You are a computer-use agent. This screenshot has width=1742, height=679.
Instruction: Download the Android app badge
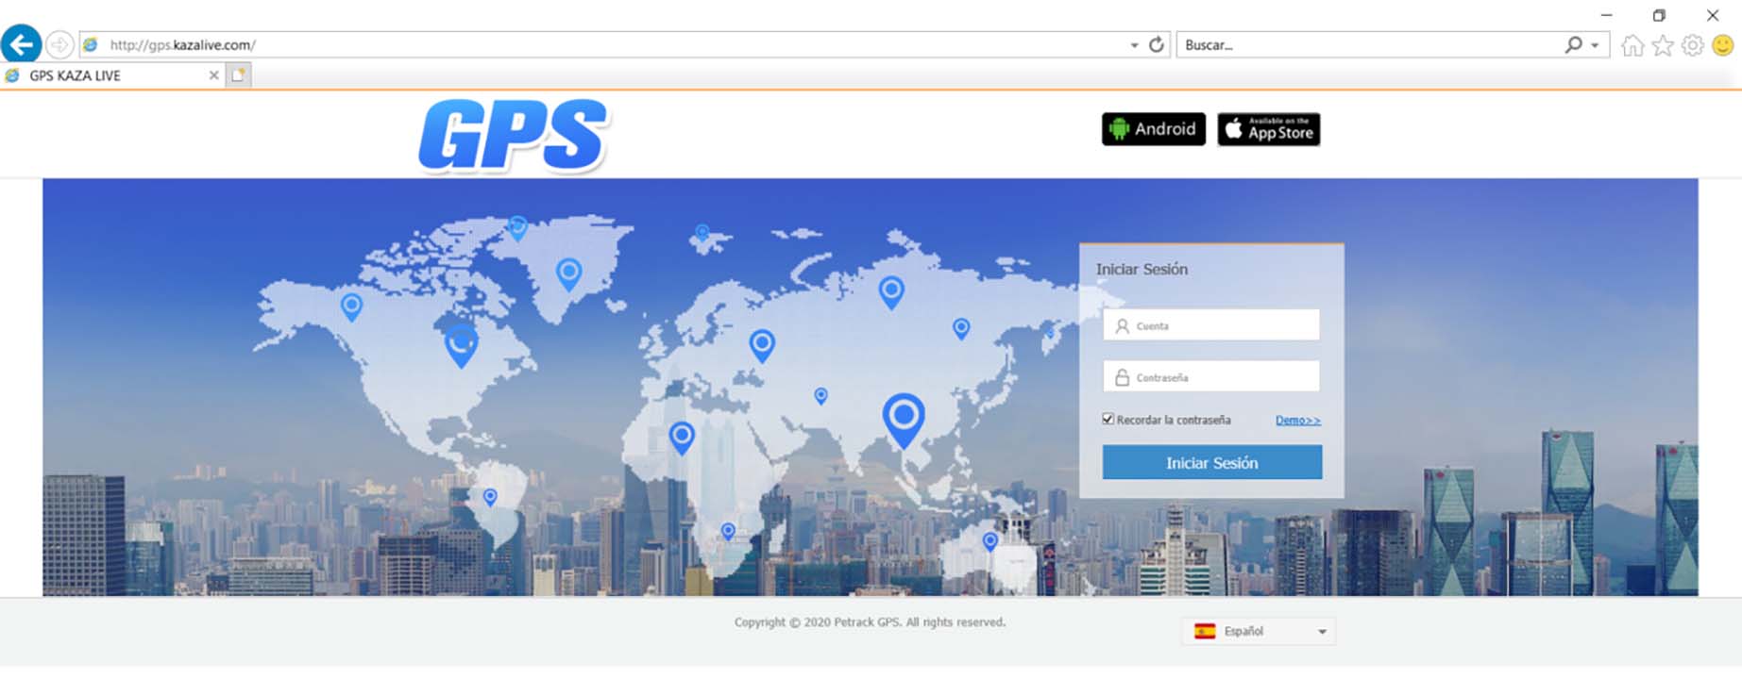(1153, 129)
